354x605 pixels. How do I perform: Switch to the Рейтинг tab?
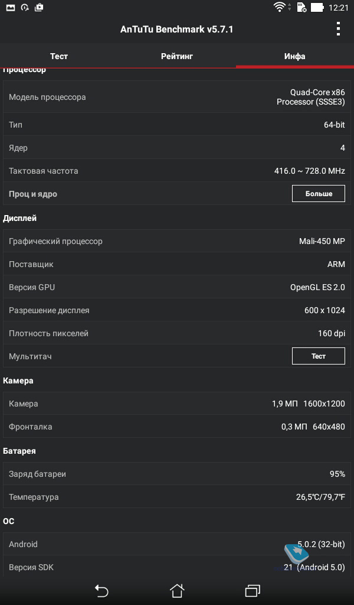[x=177, y=56]
